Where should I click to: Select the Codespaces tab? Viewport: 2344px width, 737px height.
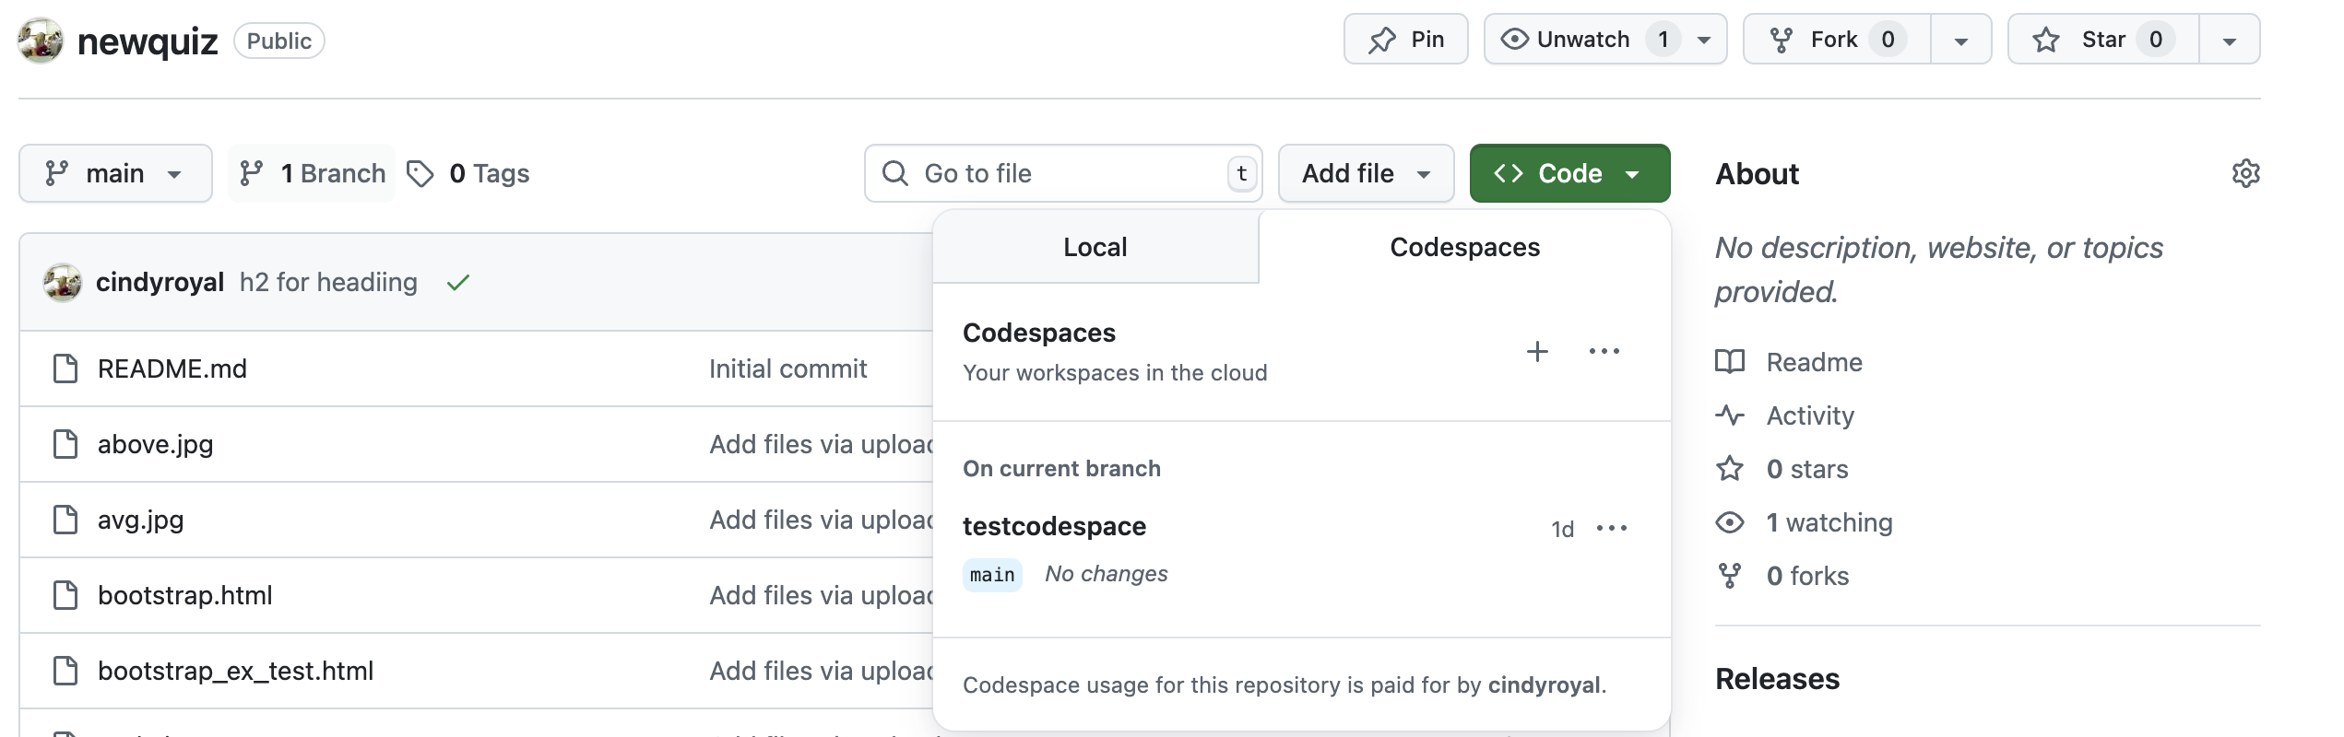[x=1464, y=247]
